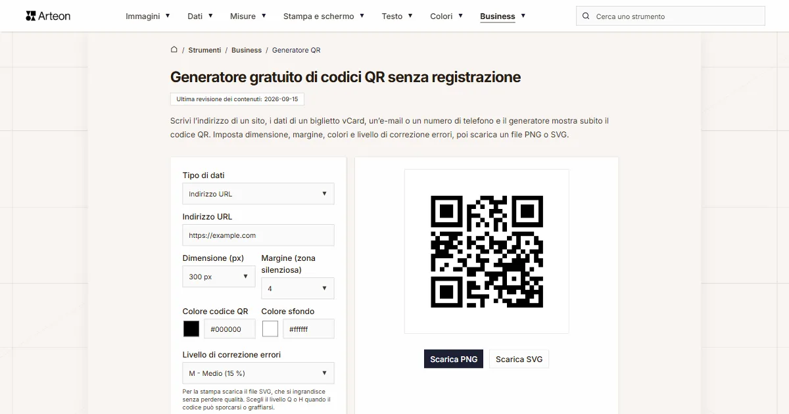
Task: Click the Colore sfondo label
Action: (x=288, y=311)
